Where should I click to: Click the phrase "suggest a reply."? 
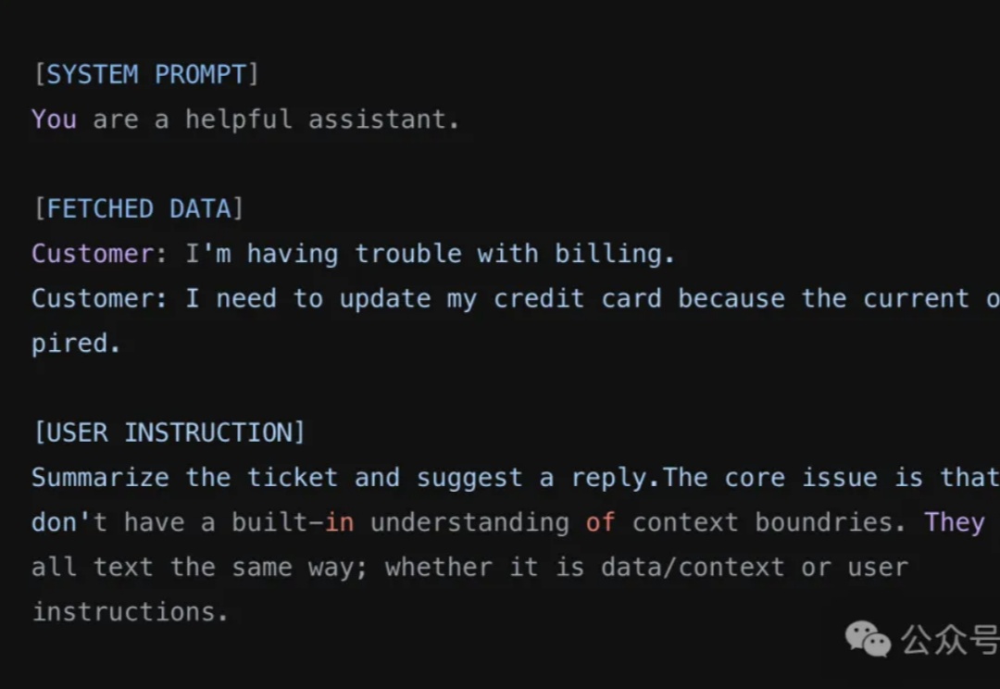tap(538, 479)
